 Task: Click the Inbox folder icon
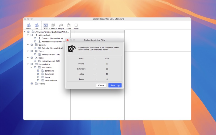click(43, 77)
